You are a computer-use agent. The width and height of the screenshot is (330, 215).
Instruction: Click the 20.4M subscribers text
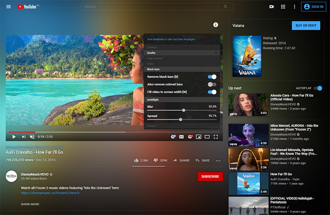tap(34, 178)
